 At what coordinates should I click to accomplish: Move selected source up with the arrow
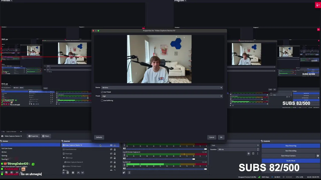click(x=78, y=172)
